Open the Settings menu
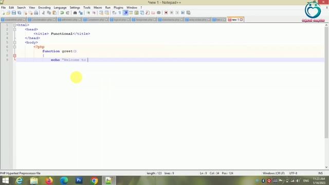Image resolution: width=329 pixels, height=185 pixels. [x=75, y=8]
